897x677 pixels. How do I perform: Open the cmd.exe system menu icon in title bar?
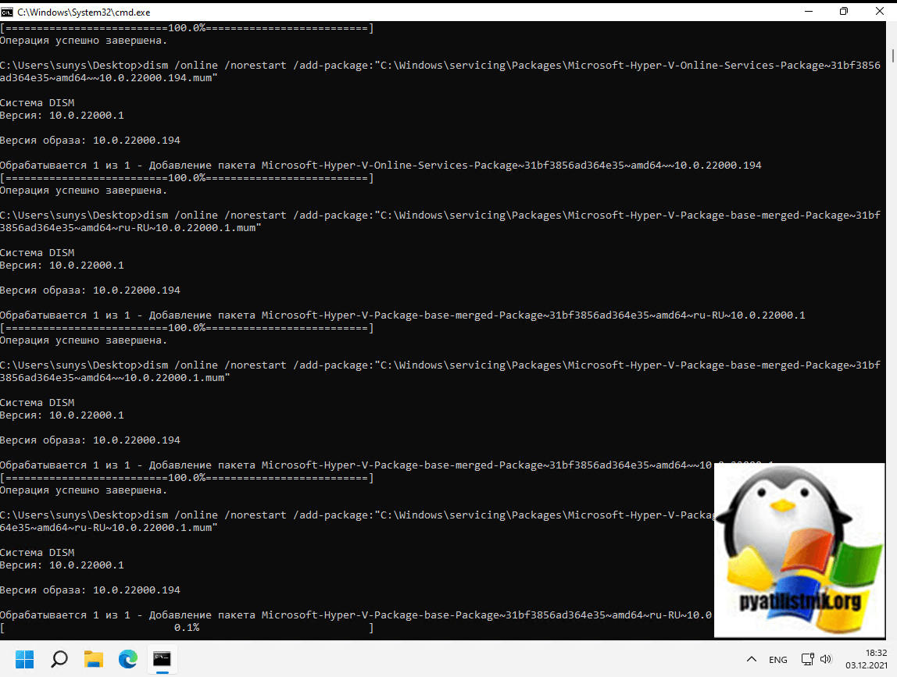(x=8, y=12)
